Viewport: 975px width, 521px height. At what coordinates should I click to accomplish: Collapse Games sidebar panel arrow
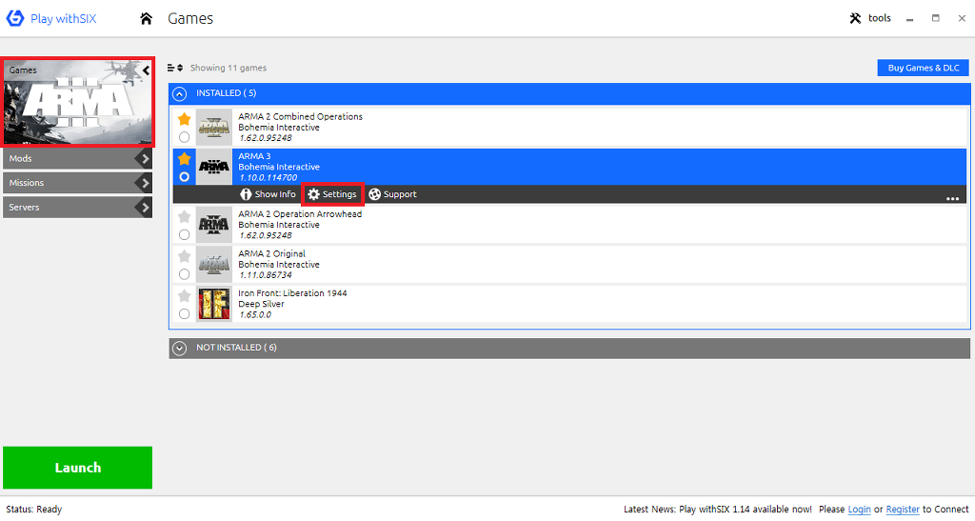[x=146, y=70]
